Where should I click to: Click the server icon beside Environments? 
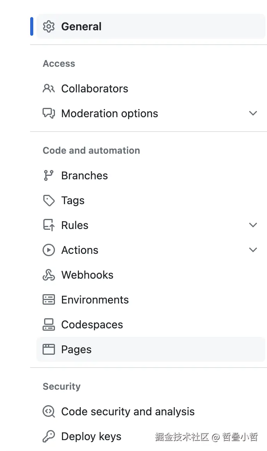[49, 300]
